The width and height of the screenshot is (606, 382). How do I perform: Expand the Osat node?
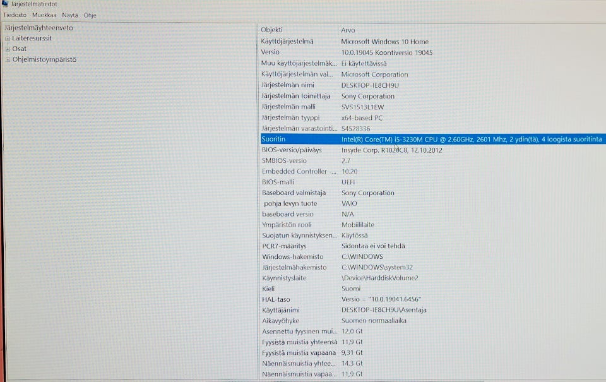click(8, 49)
